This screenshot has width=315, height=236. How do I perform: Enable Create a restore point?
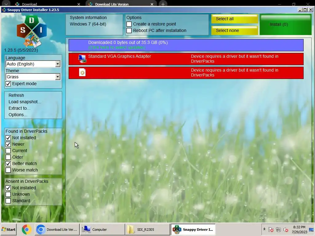coord(129,24)
